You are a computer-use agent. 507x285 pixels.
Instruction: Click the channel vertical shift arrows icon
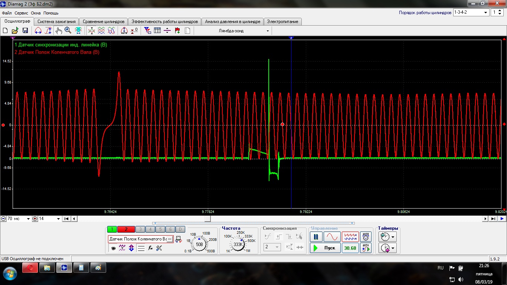coord(131,248)
